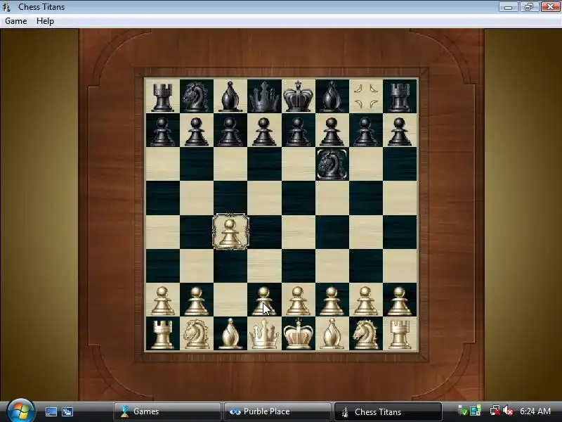
Task: Select the white pawn on a2
Action: [x=162, y=301]
